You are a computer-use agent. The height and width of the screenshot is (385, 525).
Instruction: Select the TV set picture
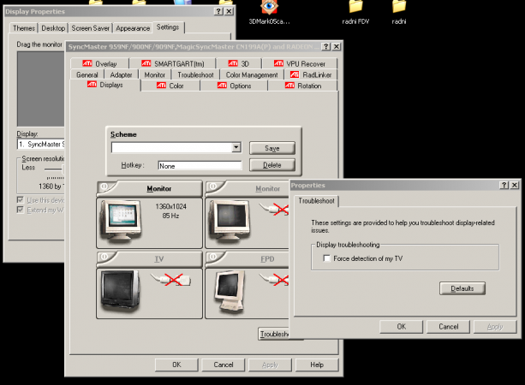[x=121, y=290]
